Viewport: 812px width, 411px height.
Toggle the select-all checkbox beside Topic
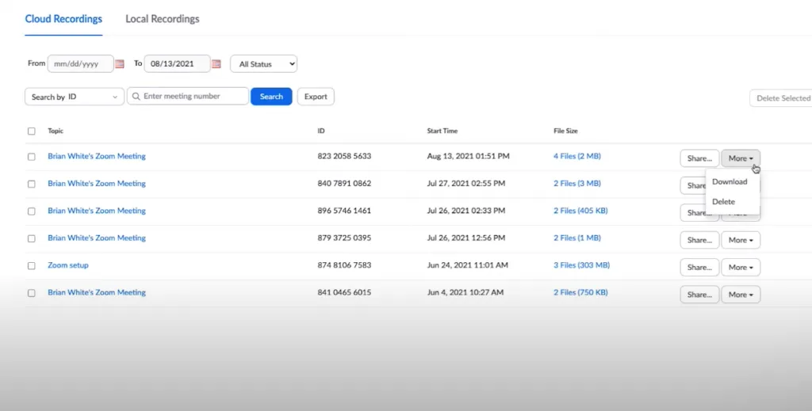point(32,131)
